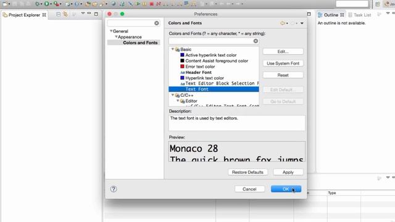Switch to the Outline tab
The width and height of the screenshot is (395, 222).
tap(331, 15)
